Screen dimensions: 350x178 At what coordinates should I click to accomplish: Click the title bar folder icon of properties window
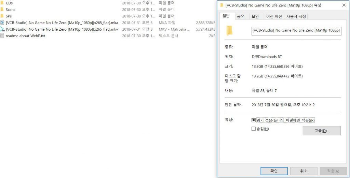[221, 5]
